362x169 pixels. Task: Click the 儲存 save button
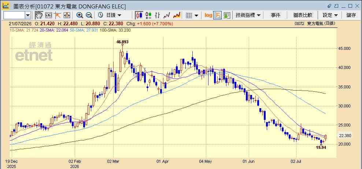[x=351, y=15]
